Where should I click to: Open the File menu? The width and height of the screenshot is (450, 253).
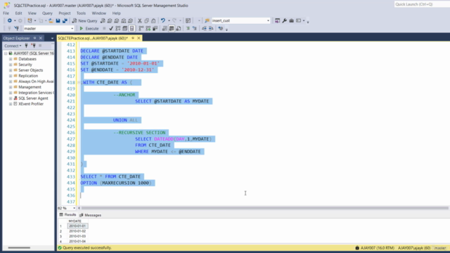pyautogui.click(x=6, y=13)
